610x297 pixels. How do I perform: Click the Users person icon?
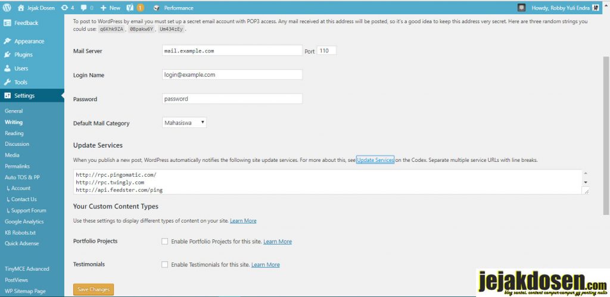coord(7,68)
